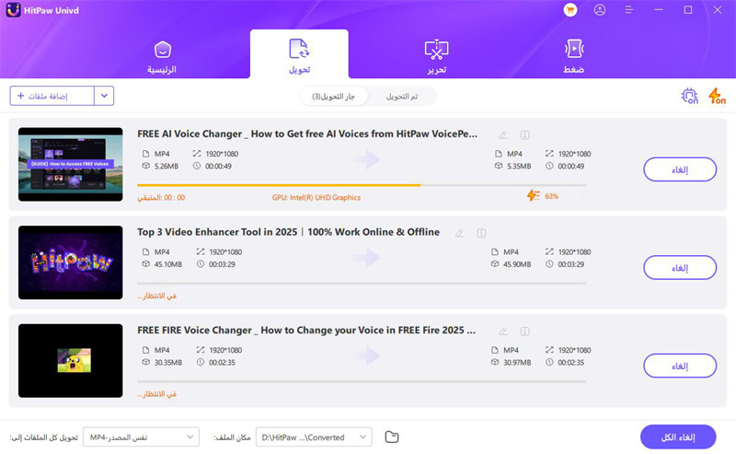Switch to the Compress (ضغط) tab
This screenshot has height=454, width=736.
pyautogui.click(x=574, y=55)
